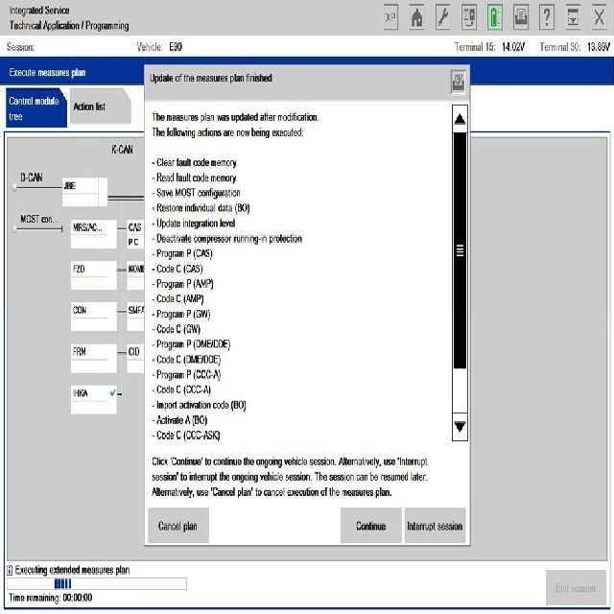The height and width of the screenshot is (614, 614).
Task: Close the application with the X icon
Action: (599, 17)
